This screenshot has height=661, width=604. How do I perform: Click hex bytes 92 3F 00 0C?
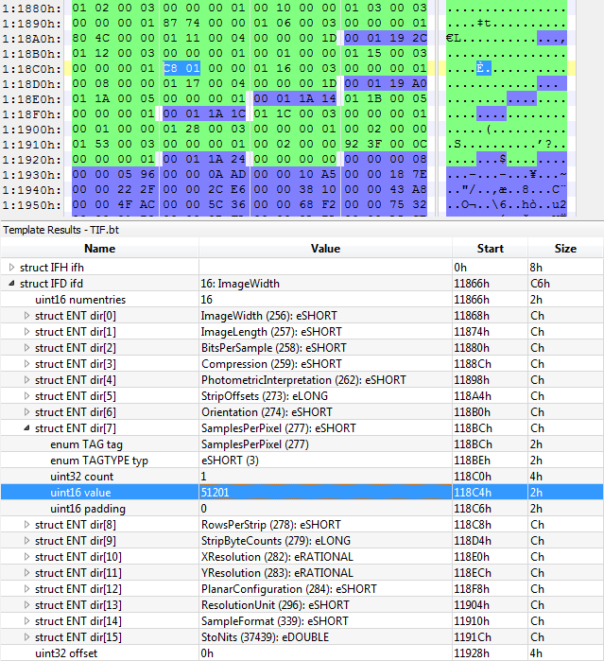[x=386, y=144]
